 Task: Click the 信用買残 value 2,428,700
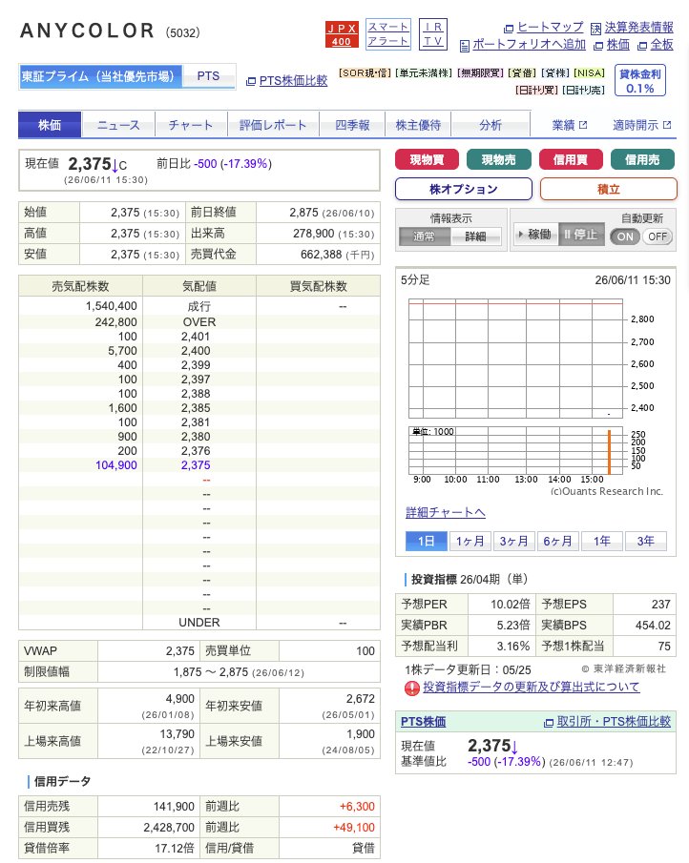click(169, 827)
